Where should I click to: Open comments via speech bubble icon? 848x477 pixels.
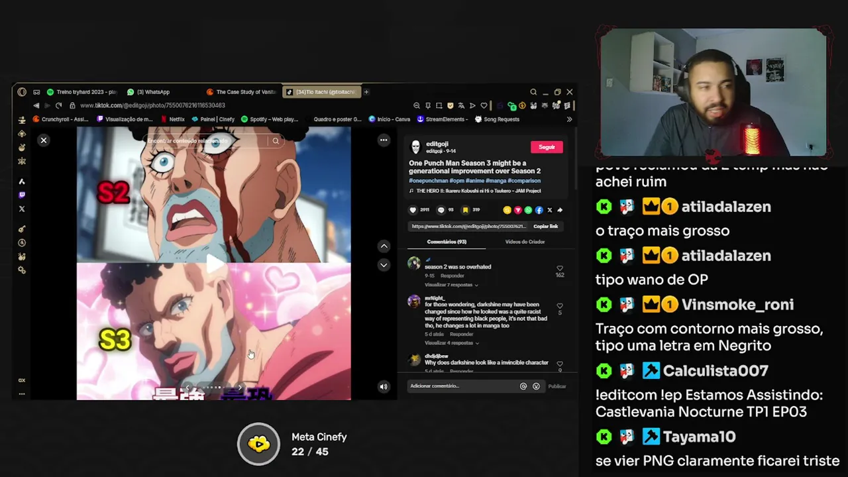441,210
